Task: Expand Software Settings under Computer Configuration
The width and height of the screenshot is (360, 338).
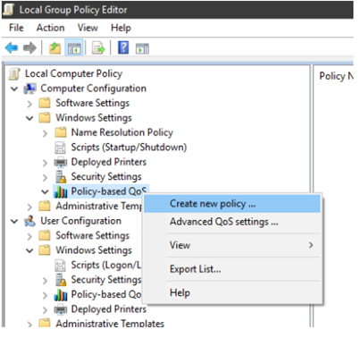Action: pos(29,104)
